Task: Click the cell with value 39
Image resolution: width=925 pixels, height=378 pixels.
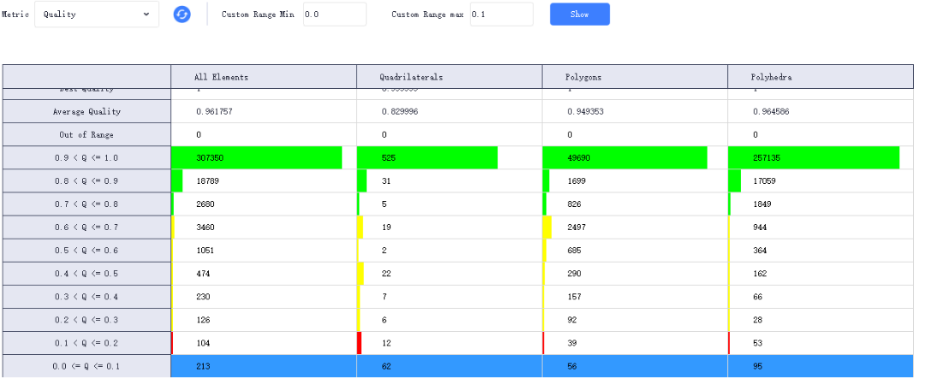Action: pos(635,343)
